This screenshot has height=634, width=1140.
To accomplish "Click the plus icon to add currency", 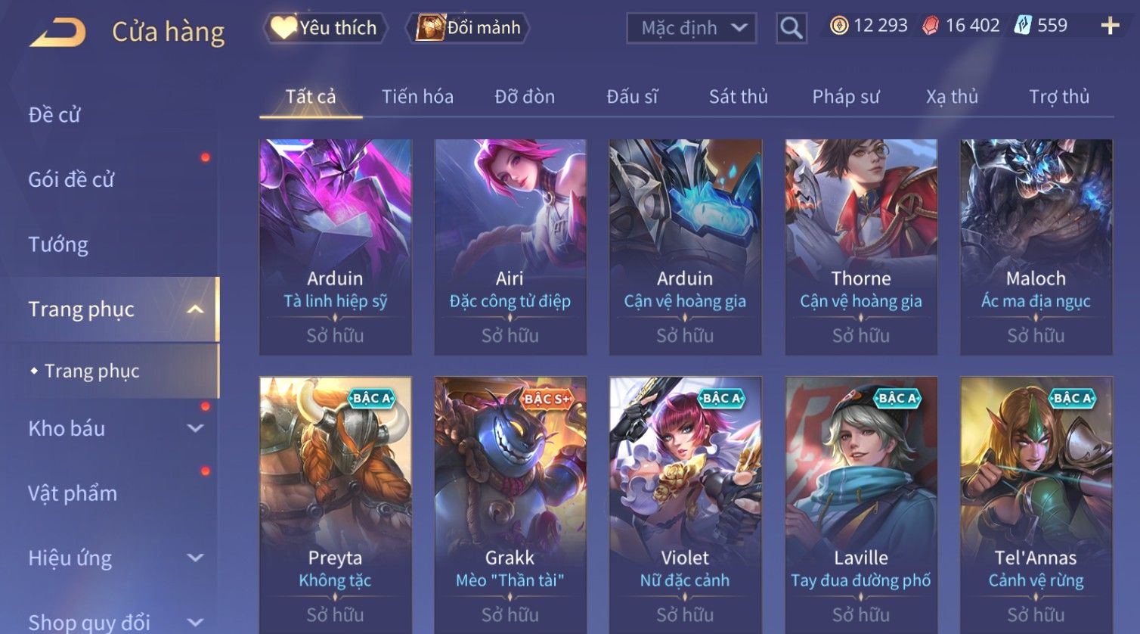I will coord(1110,26).
